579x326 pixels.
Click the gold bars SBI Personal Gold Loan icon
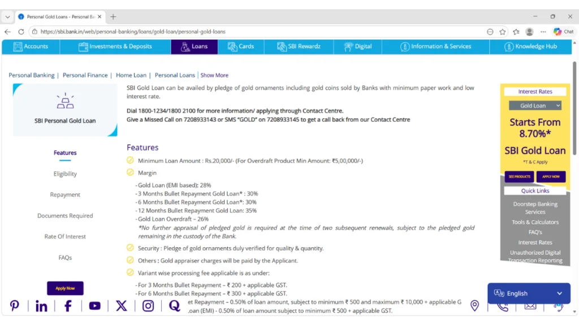coord(65,101)
